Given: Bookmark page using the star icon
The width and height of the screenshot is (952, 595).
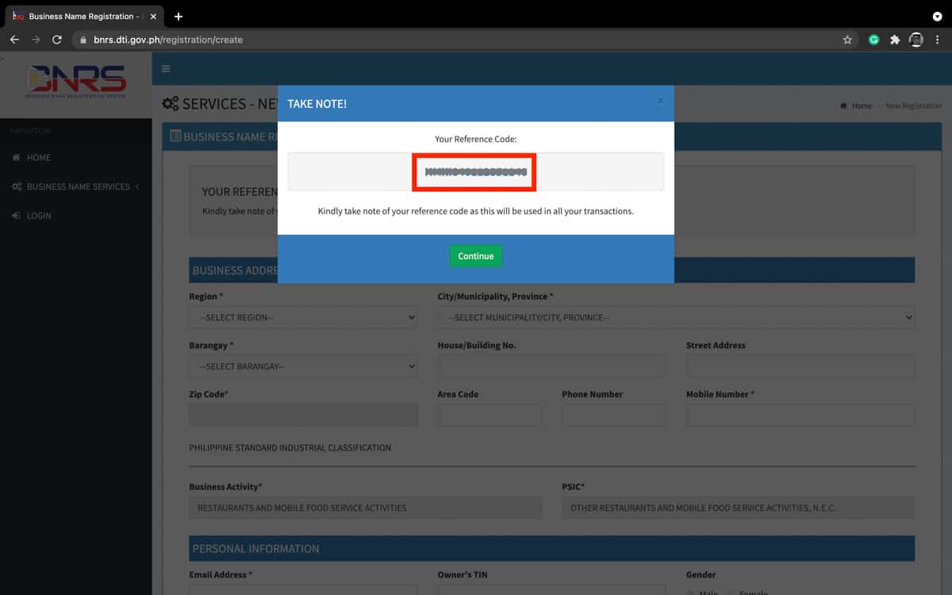Looking at the screenshot, I should 847,40.
